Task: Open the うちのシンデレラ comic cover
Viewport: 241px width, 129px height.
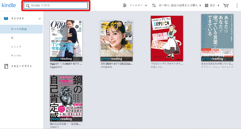Action: tap(167, 38)
